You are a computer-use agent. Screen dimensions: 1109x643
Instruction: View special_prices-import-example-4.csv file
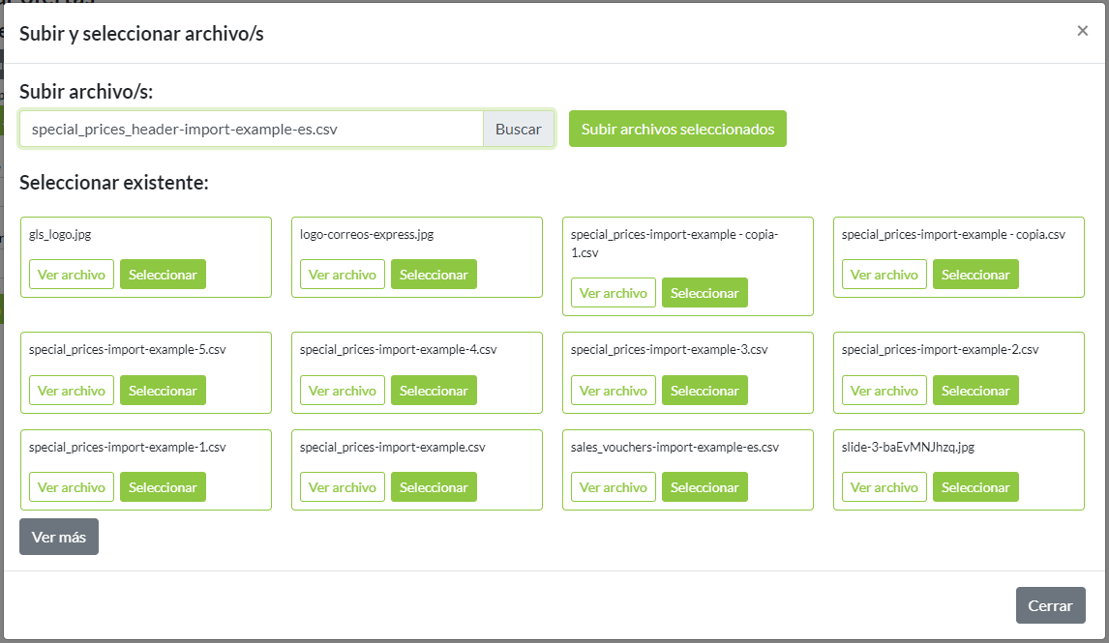click(343, 391)
